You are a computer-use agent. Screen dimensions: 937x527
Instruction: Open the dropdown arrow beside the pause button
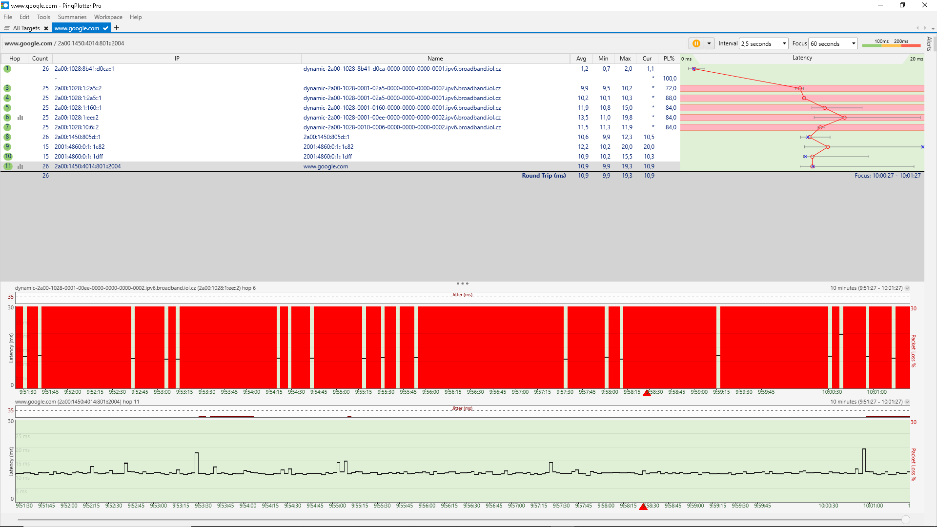tap(709, 43)
